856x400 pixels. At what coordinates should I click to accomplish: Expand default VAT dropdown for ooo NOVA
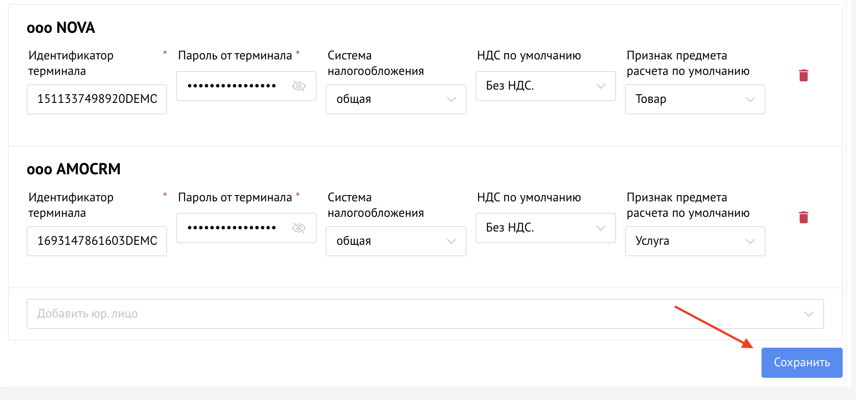(545, 86)
